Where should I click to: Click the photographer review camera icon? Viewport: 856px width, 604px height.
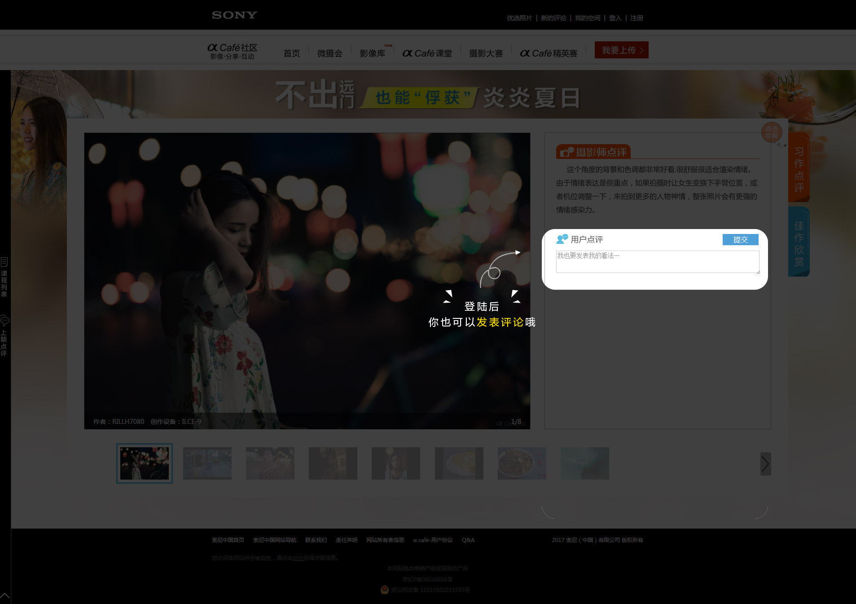566,153
